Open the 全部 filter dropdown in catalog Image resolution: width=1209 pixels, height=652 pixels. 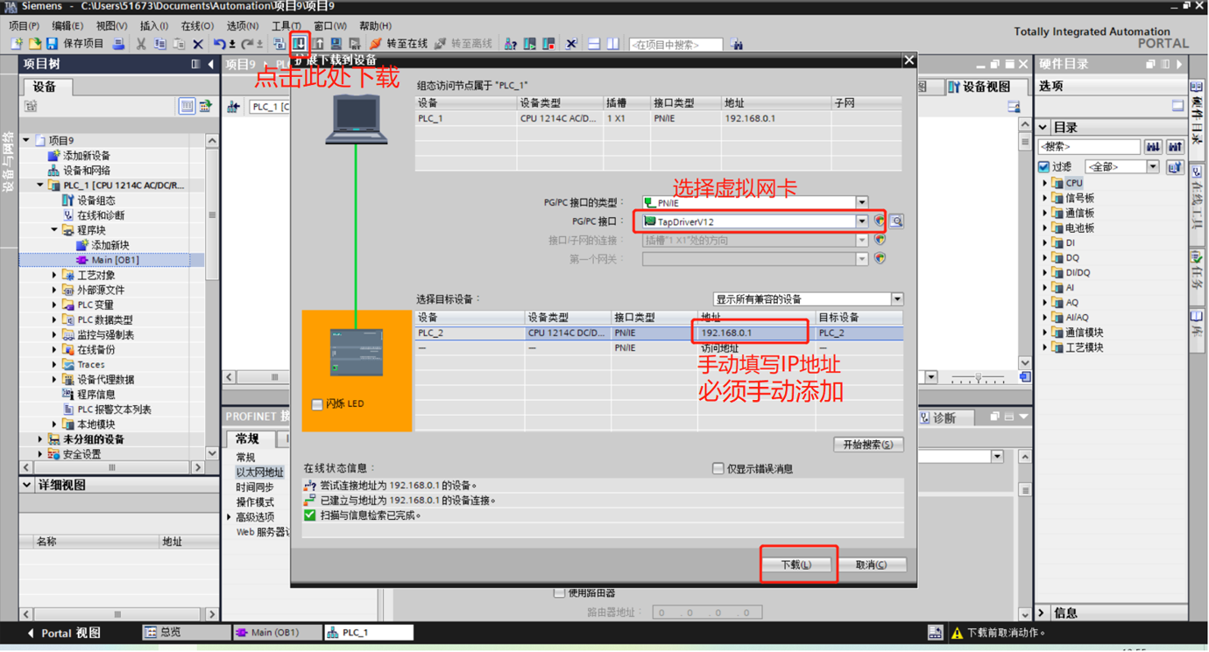click(1153, 166)
